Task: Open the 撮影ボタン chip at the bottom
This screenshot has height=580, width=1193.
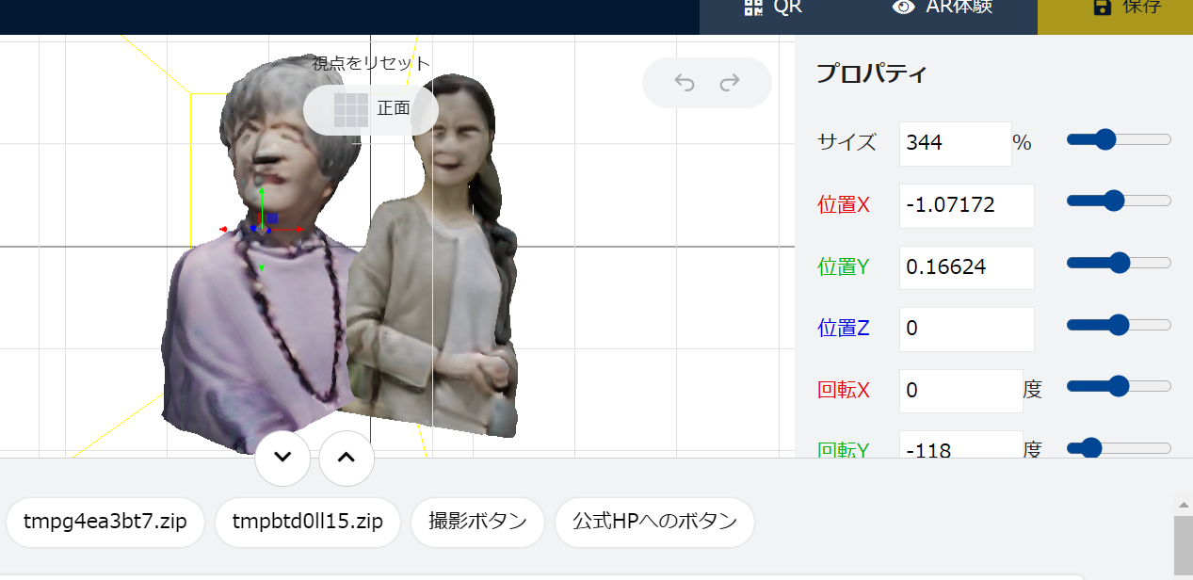Action: pyautogui.click(x=477, y=522)
